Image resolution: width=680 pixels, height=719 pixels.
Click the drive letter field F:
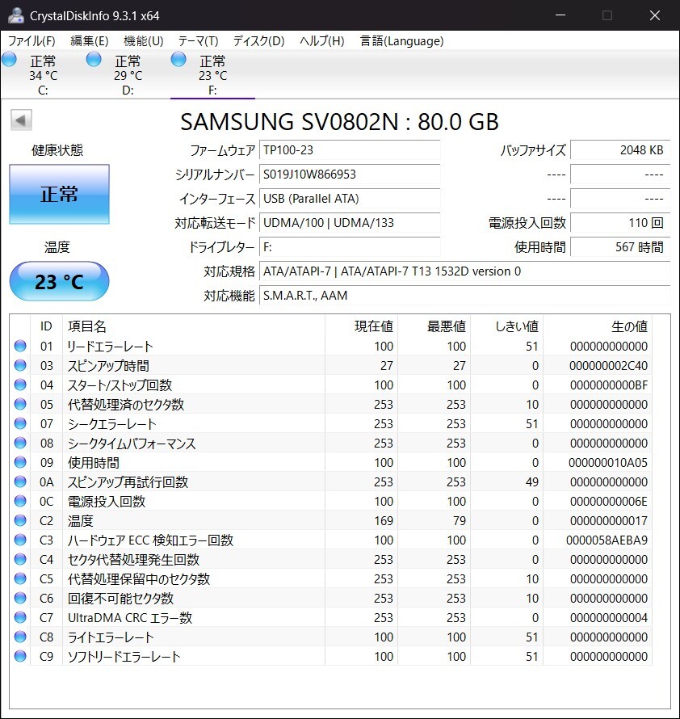click(x=350, y=247)
